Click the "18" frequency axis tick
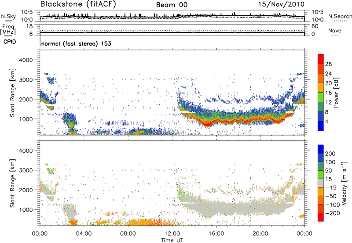 pos(29,26)
